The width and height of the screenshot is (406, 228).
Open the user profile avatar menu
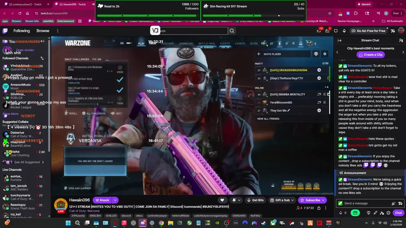(401, 31)
